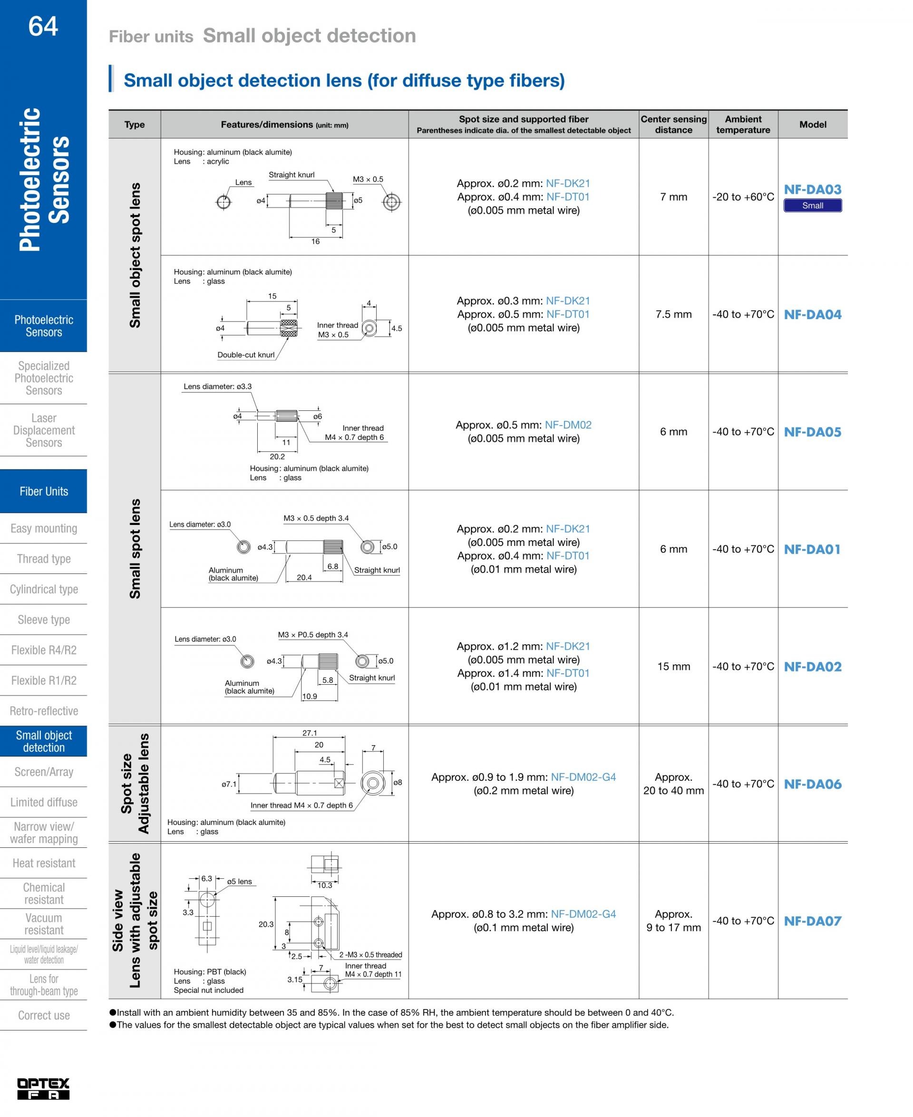Select the Fiber Units sidebar tab
The height and width of the screenshot is (1117, 913).
44,491
